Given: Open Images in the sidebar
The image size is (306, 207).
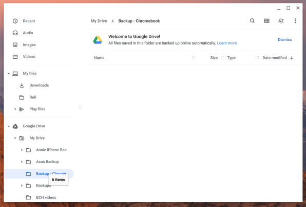Looking at the screenshot, I should [29, 45].
